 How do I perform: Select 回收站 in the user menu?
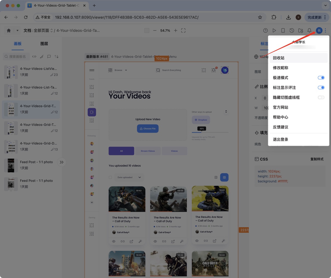click(279, 58)
